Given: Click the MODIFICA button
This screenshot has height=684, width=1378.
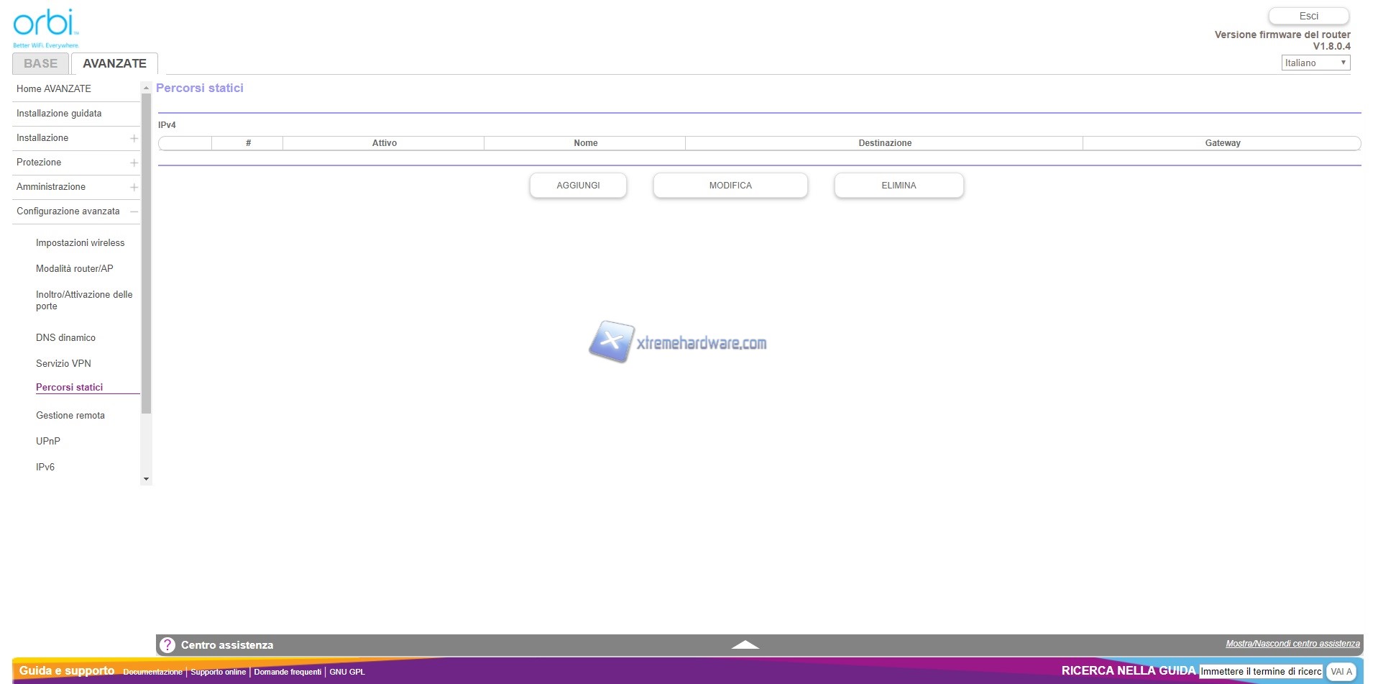Looking at the screenshot, I should pyautogui.click(x=730, y=186).
